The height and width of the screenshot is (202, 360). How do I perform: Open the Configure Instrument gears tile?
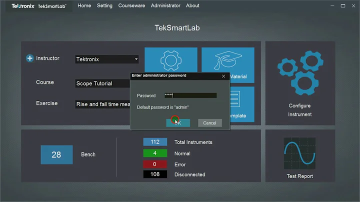(300, 83)
